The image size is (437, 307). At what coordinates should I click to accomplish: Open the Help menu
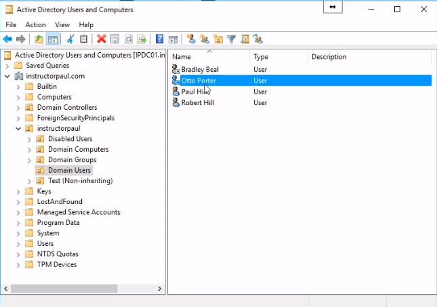coord(86,24)
